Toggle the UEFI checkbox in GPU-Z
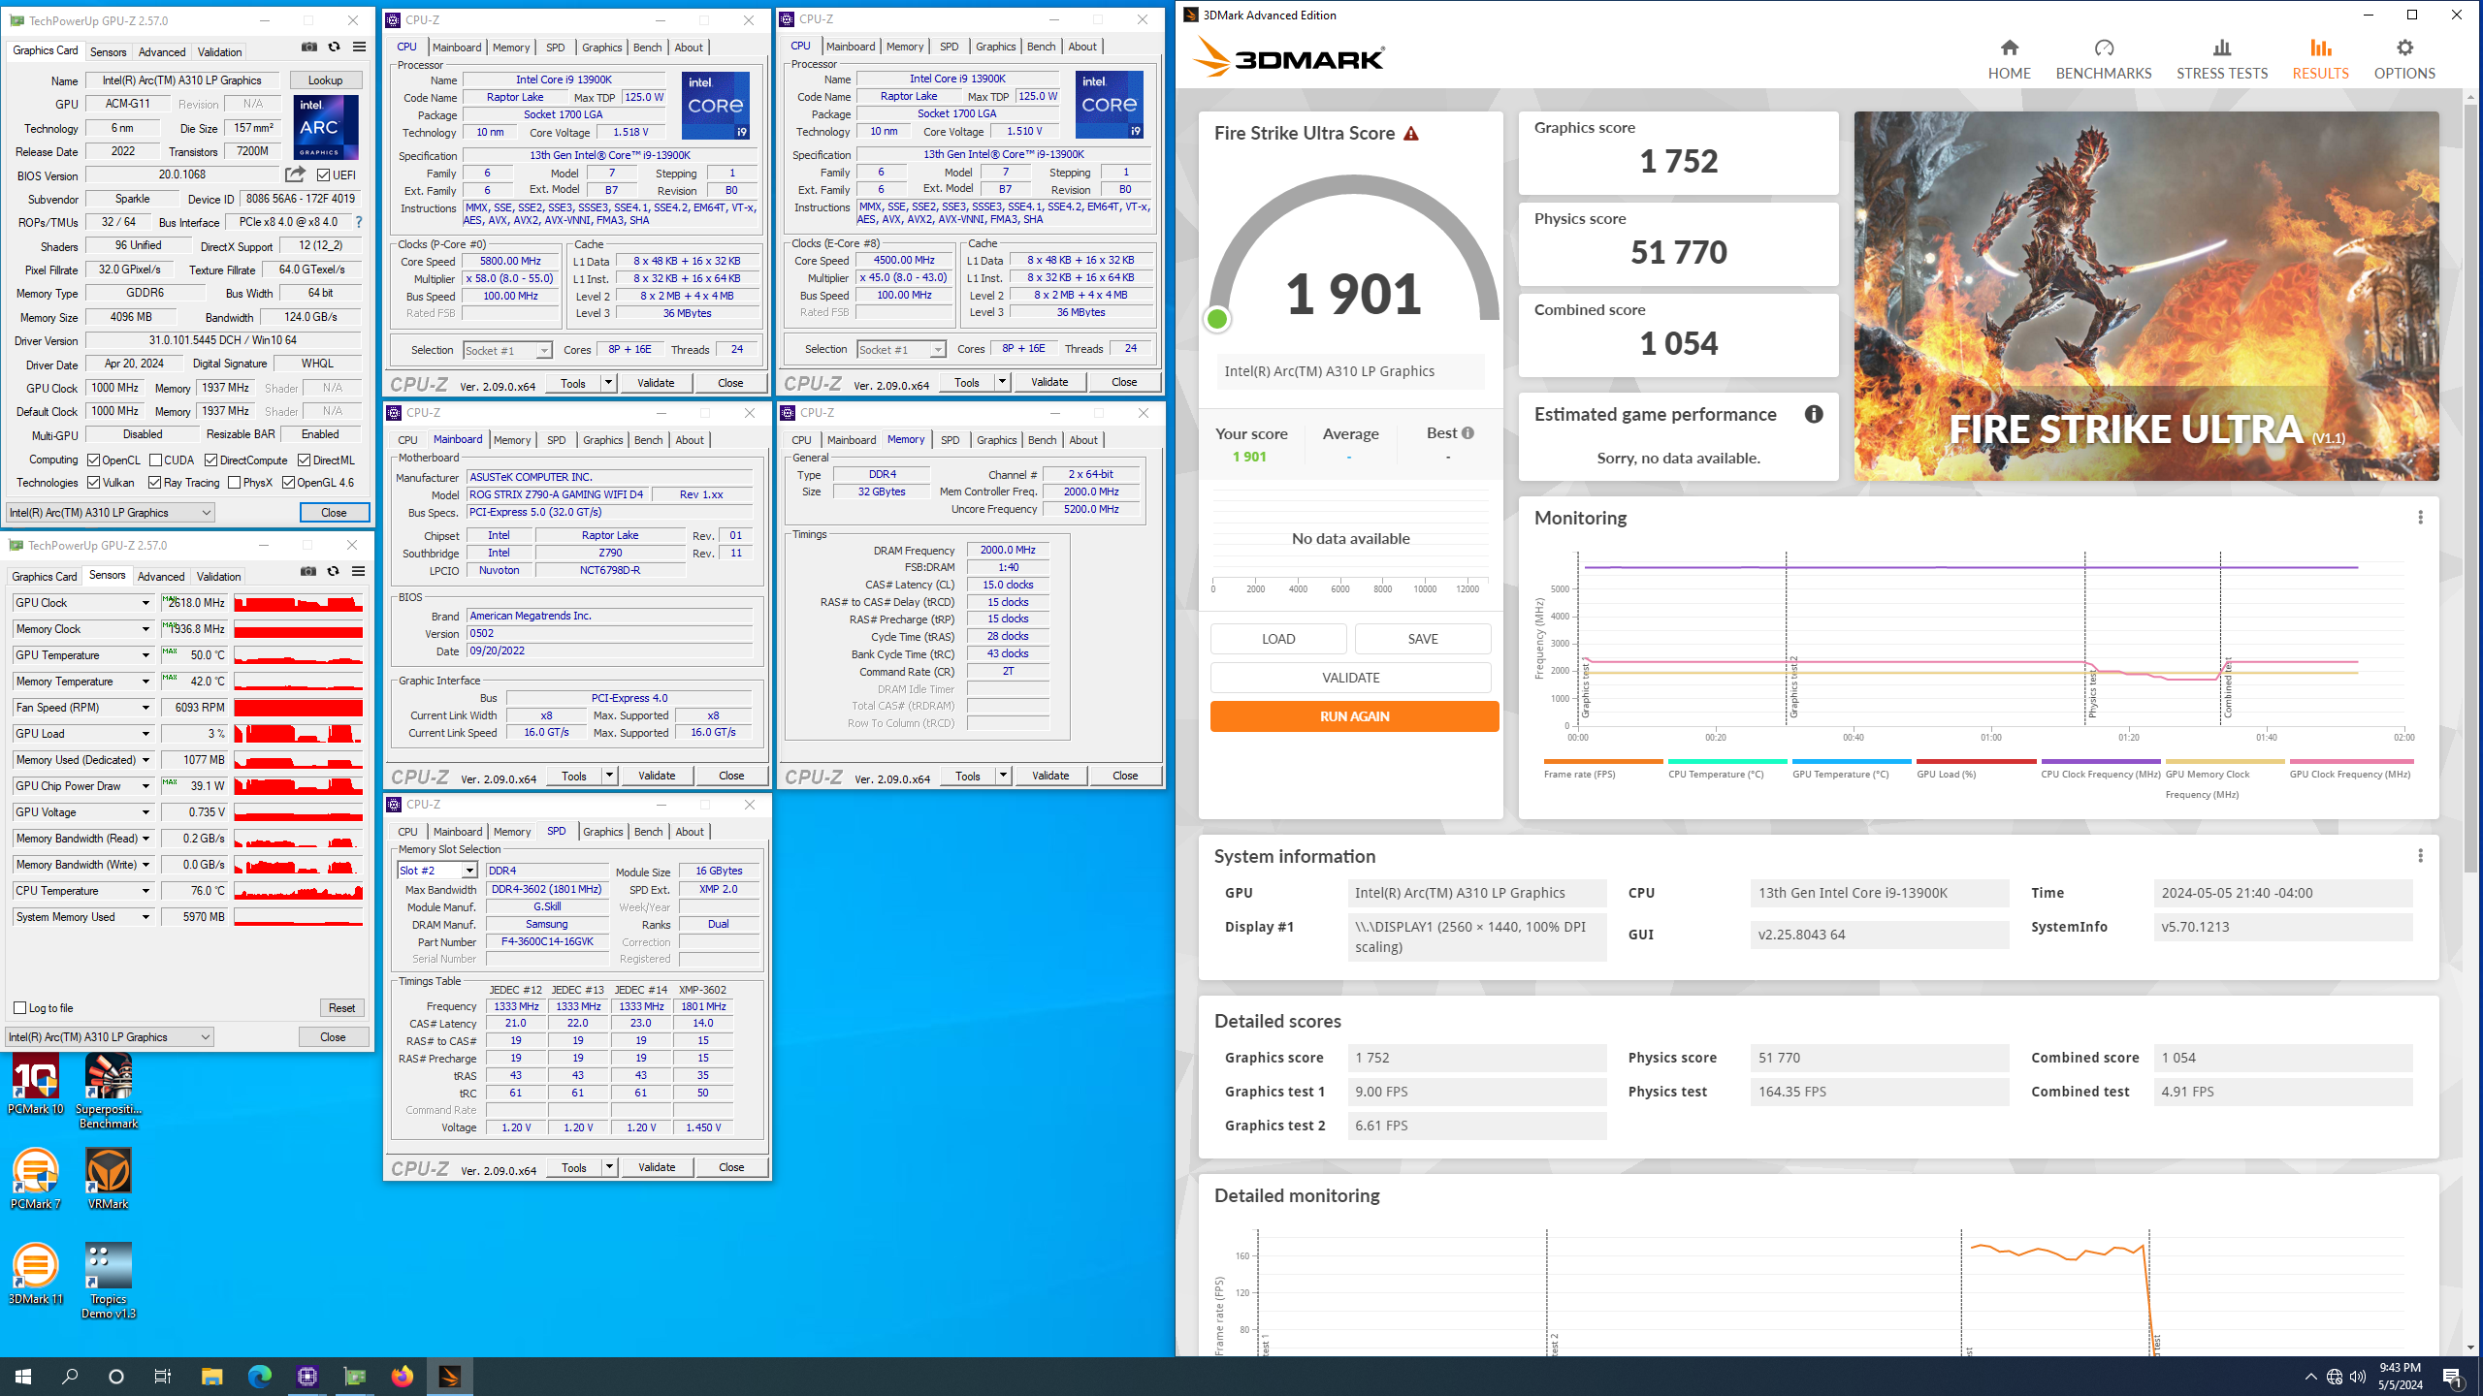The width and height of the screenshot is (2483, 1396). 324,175
